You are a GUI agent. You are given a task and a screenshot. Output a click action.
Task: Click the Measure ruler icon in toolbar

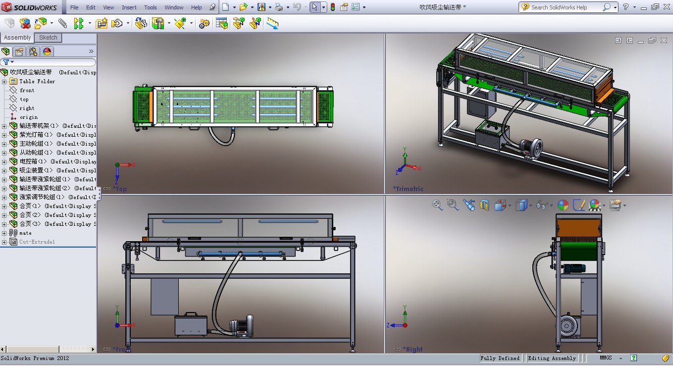(x=272, y=23)
